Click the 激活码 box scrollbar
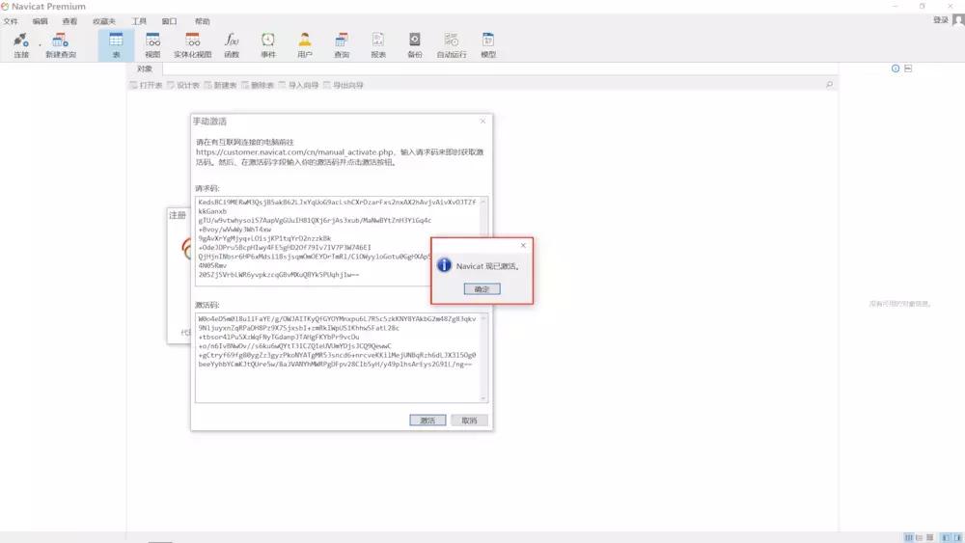Image resolution: width=965 pixels, height=543 pixels. (483, 358)
